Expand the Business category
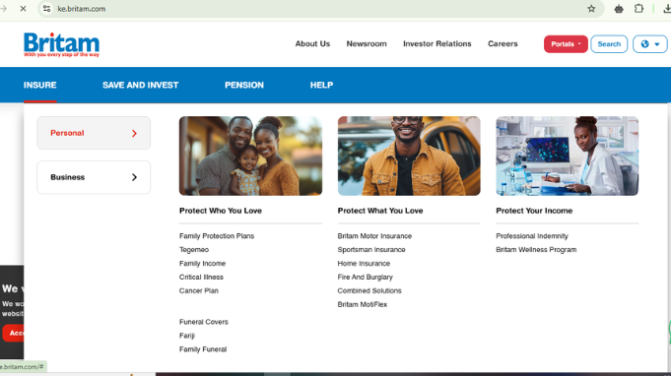The width and height of the screenshot is (671, 376). pyautogui.click(x=94, y=177)
